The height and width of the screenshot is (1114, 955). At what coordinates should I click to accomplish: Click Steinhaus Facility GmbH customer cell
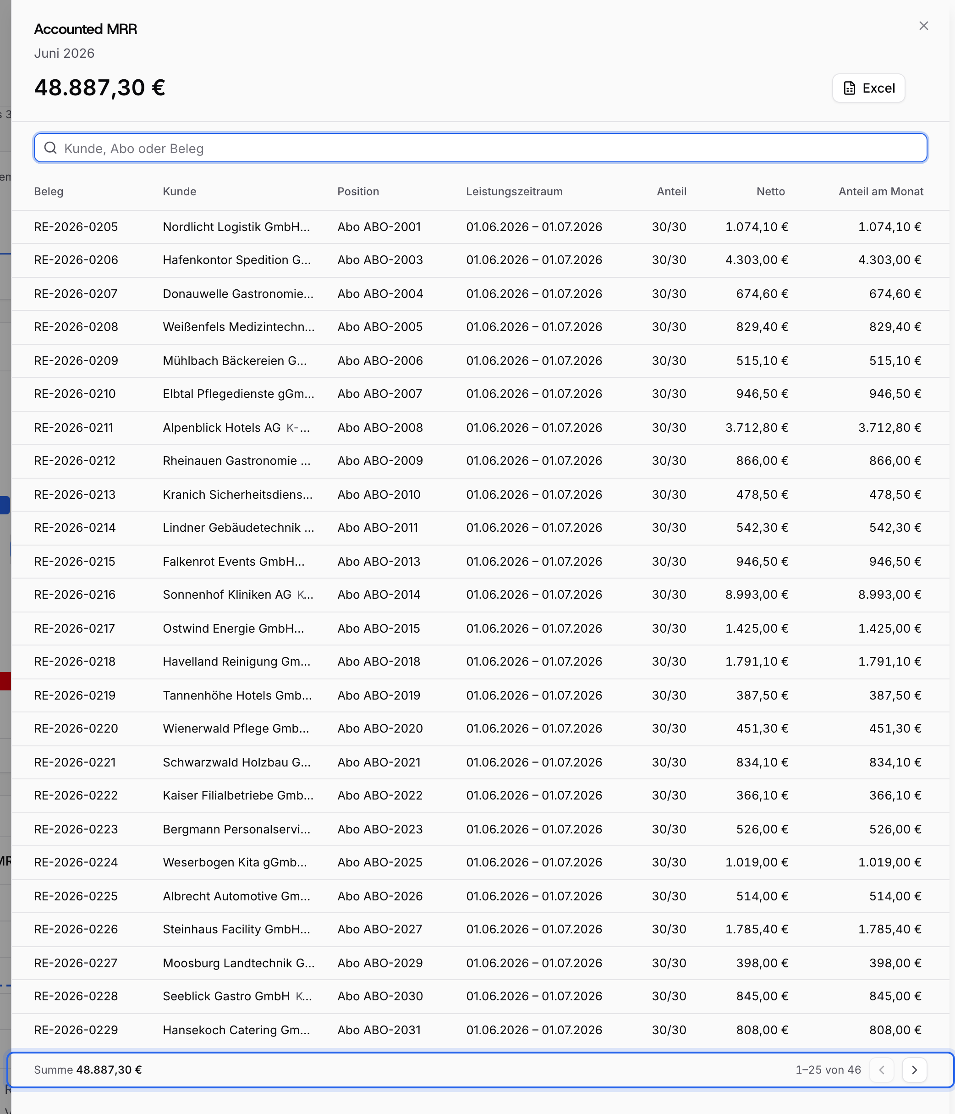[x=236, y=930]
